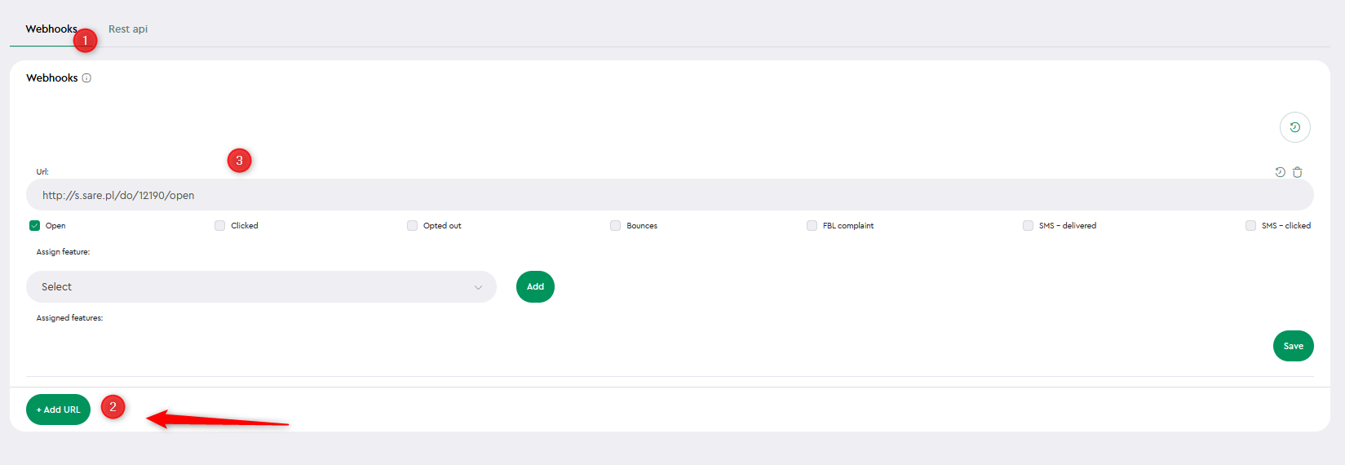Focus the Url input field
The height and width of the screenshot is (465, 1345).
click(x=670, y=195)
